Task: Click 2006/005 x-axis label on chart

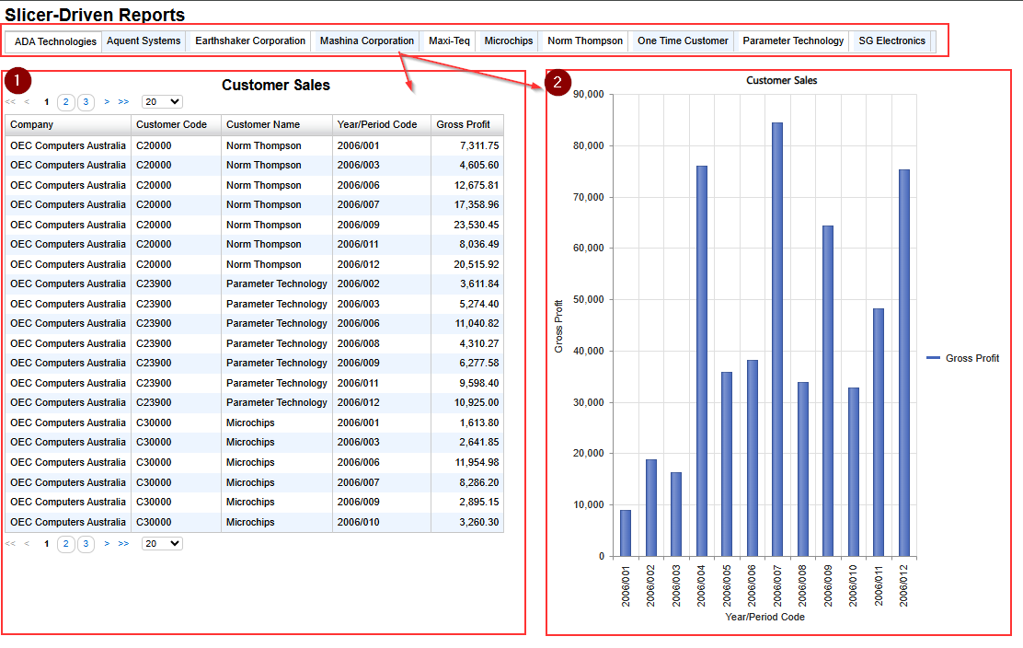Action: click(x=727, y=586)
